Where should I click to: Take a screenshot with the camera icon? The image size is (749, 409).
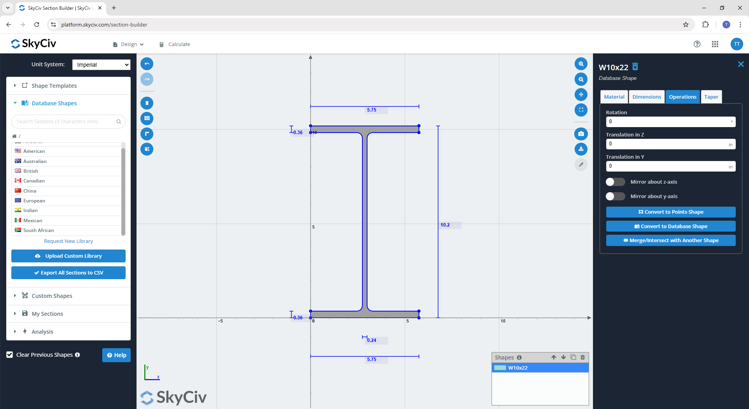tap(581, 134)
